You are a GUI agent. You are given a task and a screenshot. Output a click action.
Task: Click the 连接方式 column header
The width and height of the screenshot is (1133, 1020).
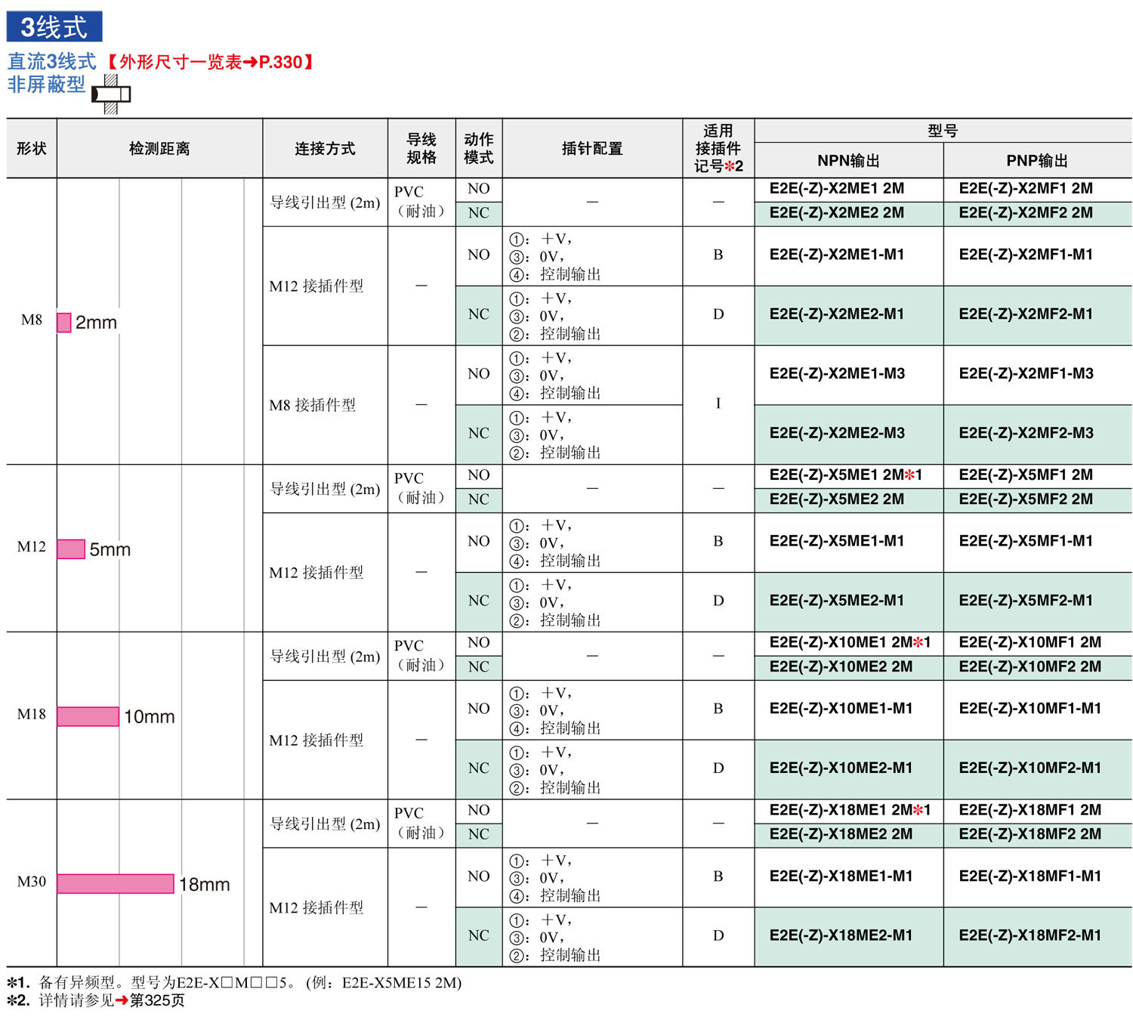click(325, 148)
